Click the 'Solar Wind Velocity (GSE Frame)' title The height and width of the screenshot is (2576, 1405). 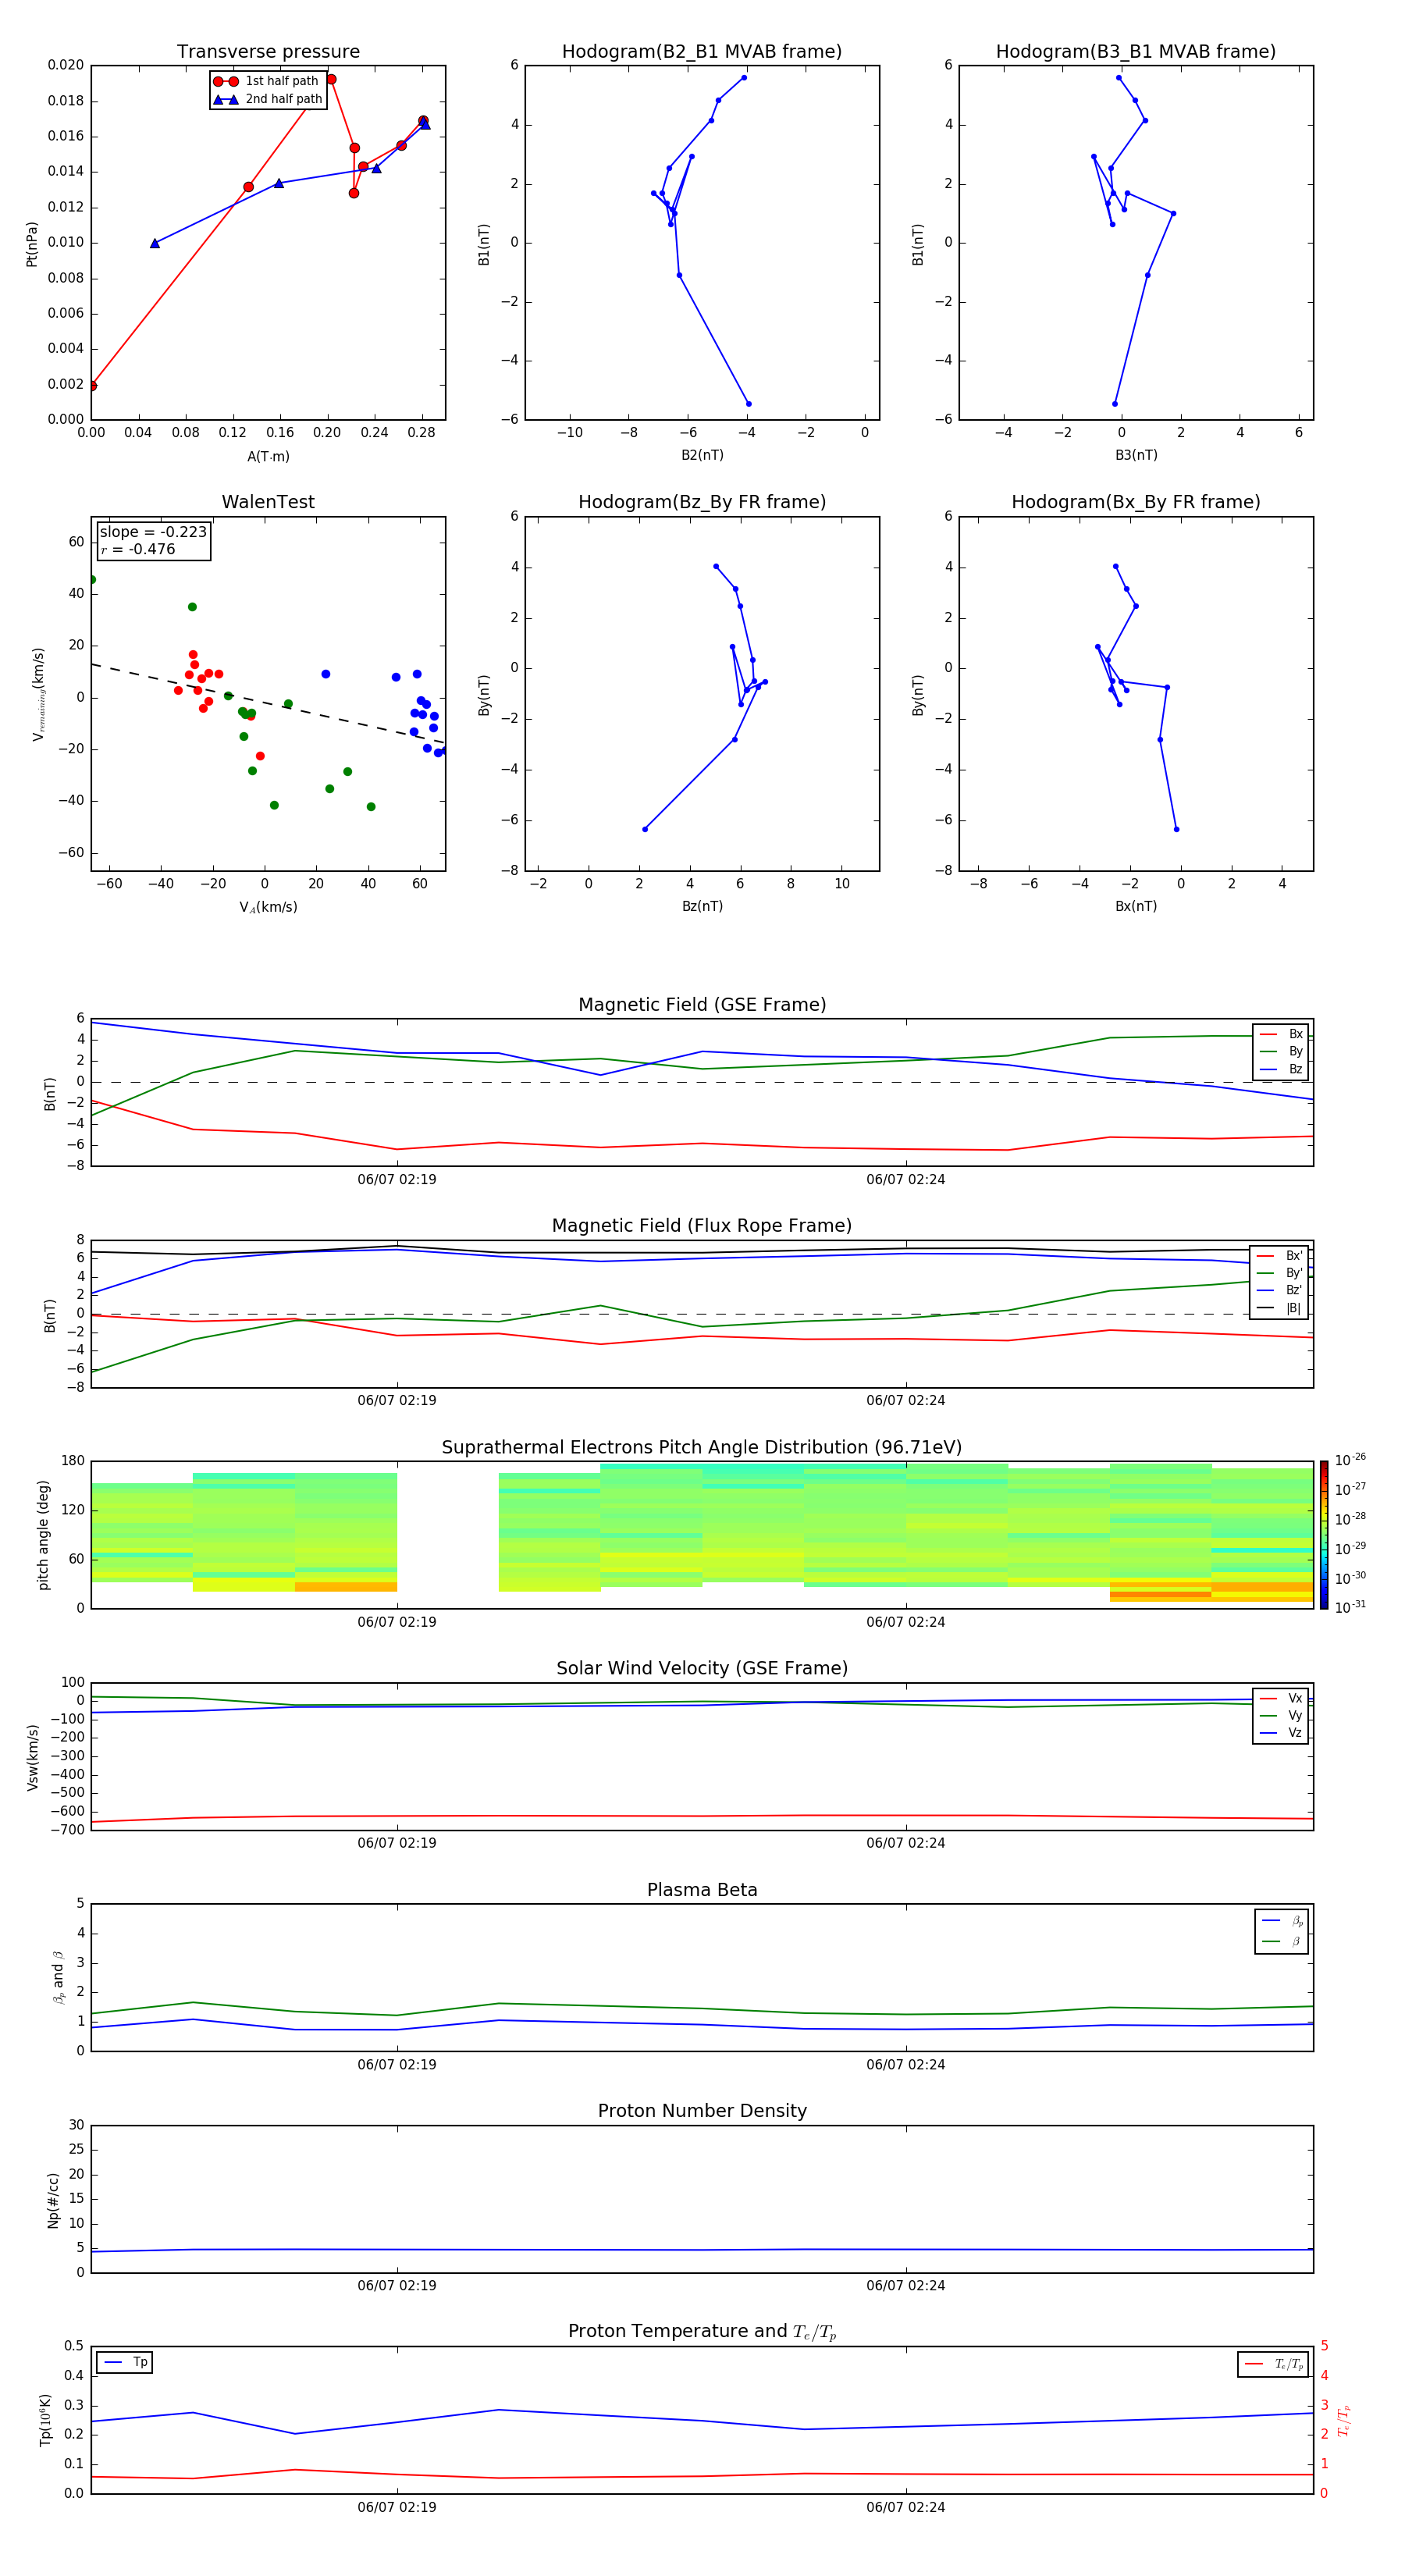coord(702,1668)
